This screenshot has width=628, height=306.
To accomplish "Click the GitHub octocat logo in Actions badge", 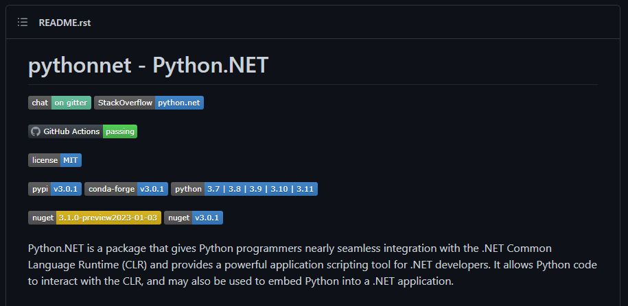I will pyautogui.click(x=36, y=131).
